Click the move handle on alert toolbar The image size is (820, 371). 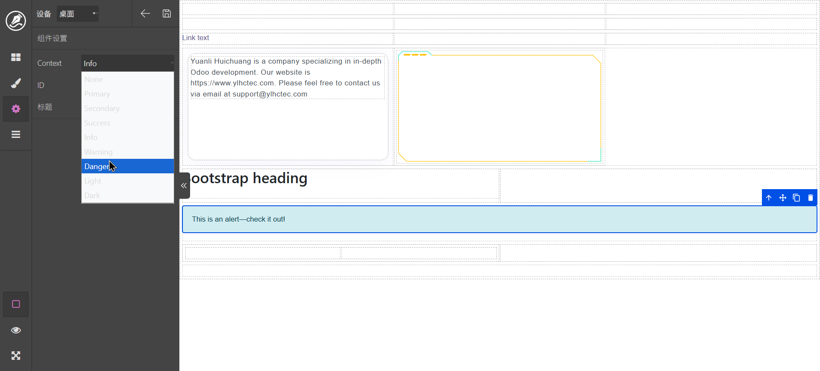[x=782, y=198]
